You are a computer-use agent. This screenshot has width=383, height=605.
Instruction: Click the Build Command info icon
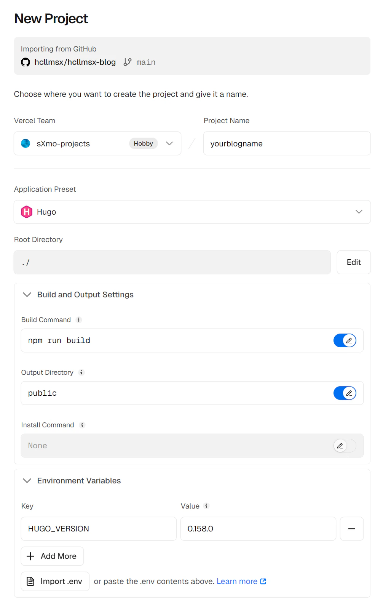tap(79, 320)
